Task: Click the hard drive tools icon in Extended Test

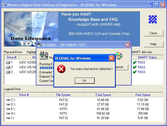Action: (x=44, y=55)
